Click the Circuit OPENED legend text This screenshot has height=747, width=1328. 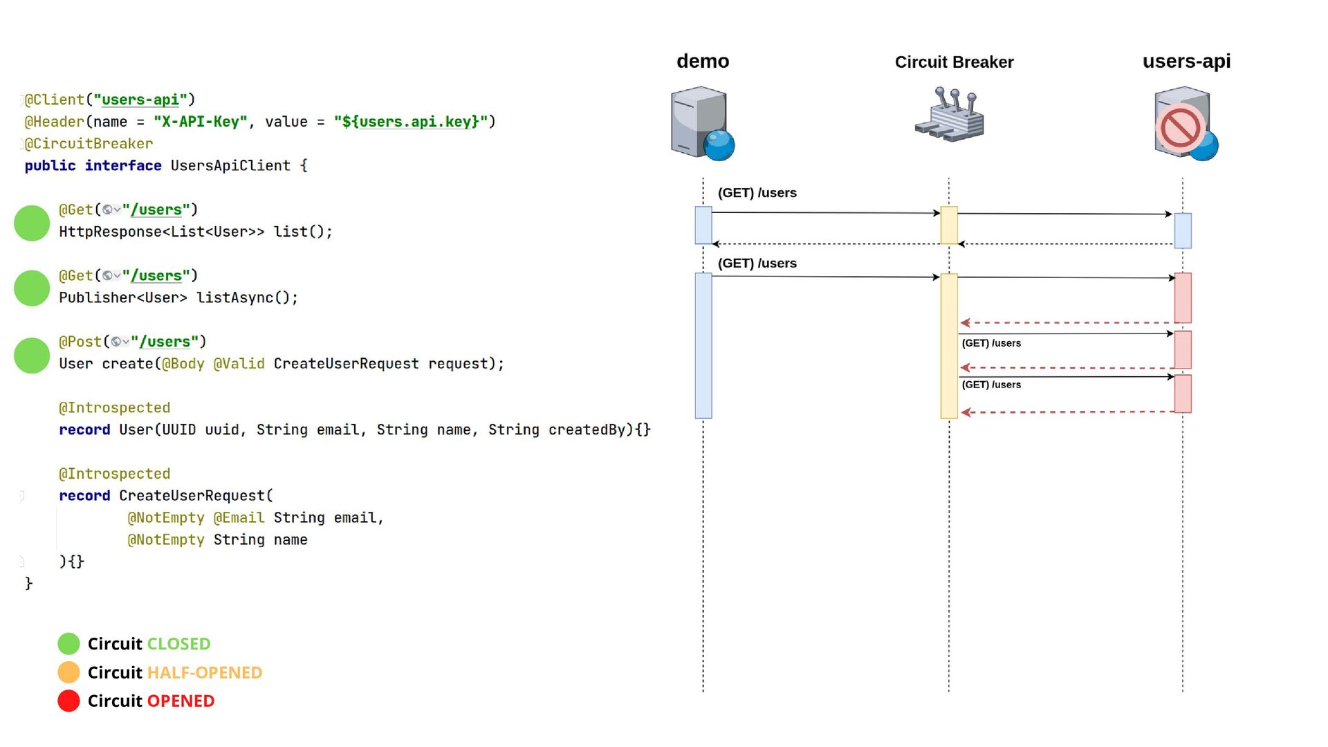point(151,701)
